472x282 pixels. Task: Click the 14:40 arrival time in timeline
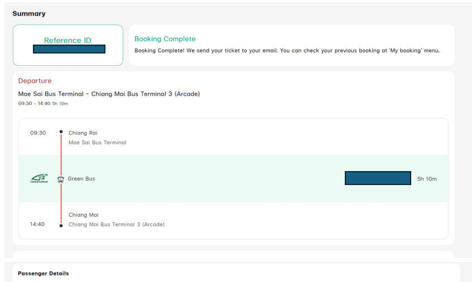tap(37, 224)
